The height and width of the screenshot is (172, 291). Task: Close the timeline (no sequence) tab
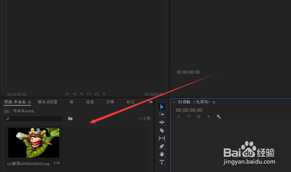click(x=174, y=102)
